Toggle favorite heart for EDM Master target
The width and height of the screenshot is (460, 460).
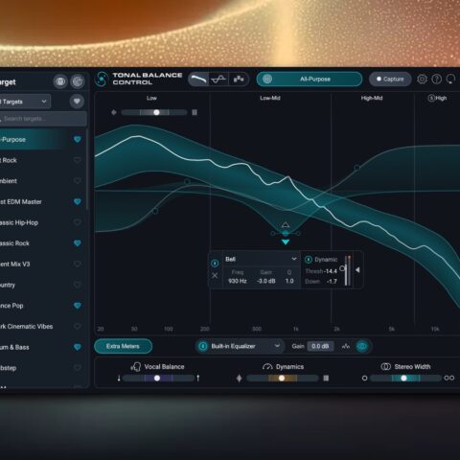click(78, 201)
